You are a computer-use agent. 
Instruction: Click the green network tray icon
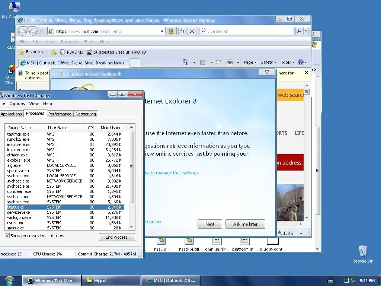346,280
